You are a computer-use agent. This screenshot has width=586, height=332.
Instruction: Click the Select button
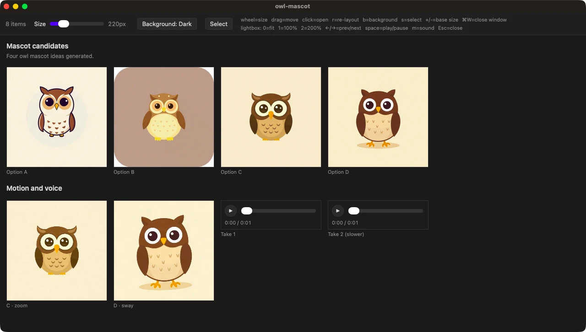pos(219,24)
